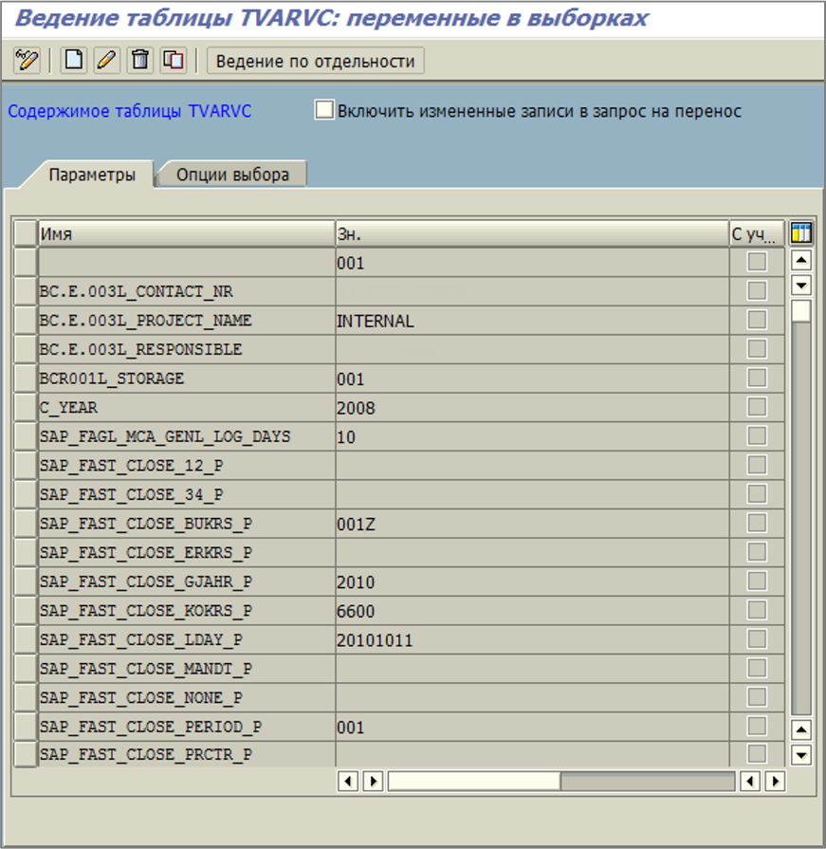Click the name cell SAP_FAST_CLOSE_PERIOD_P

pyautogui.click(x=187, y=727)
